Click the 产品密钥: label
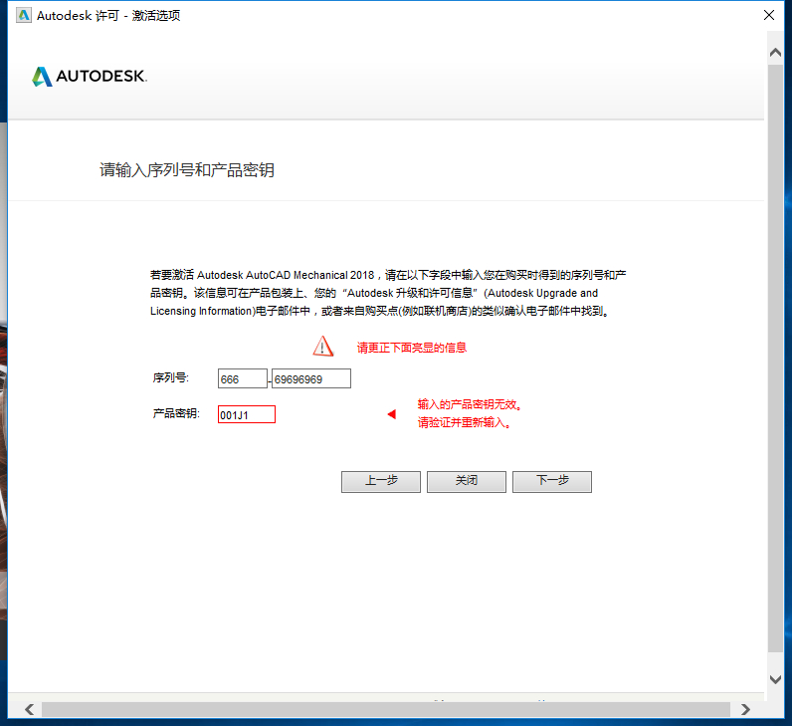 [176, 413]
